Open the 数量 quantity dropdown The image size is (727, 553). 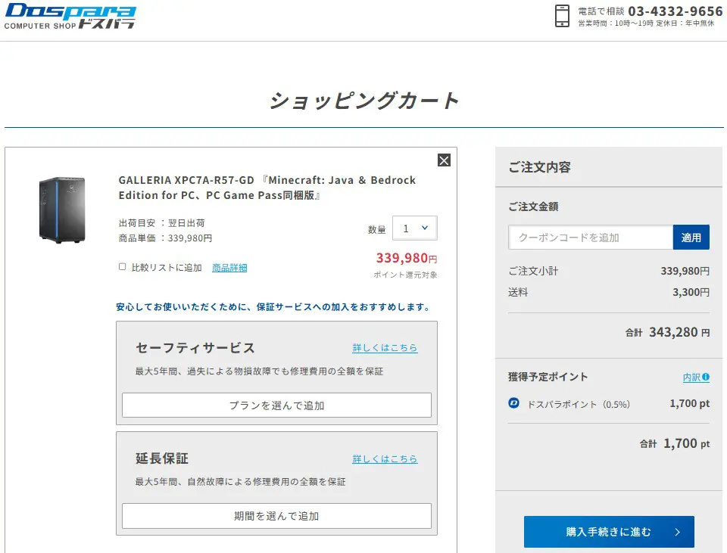point(414,228)
